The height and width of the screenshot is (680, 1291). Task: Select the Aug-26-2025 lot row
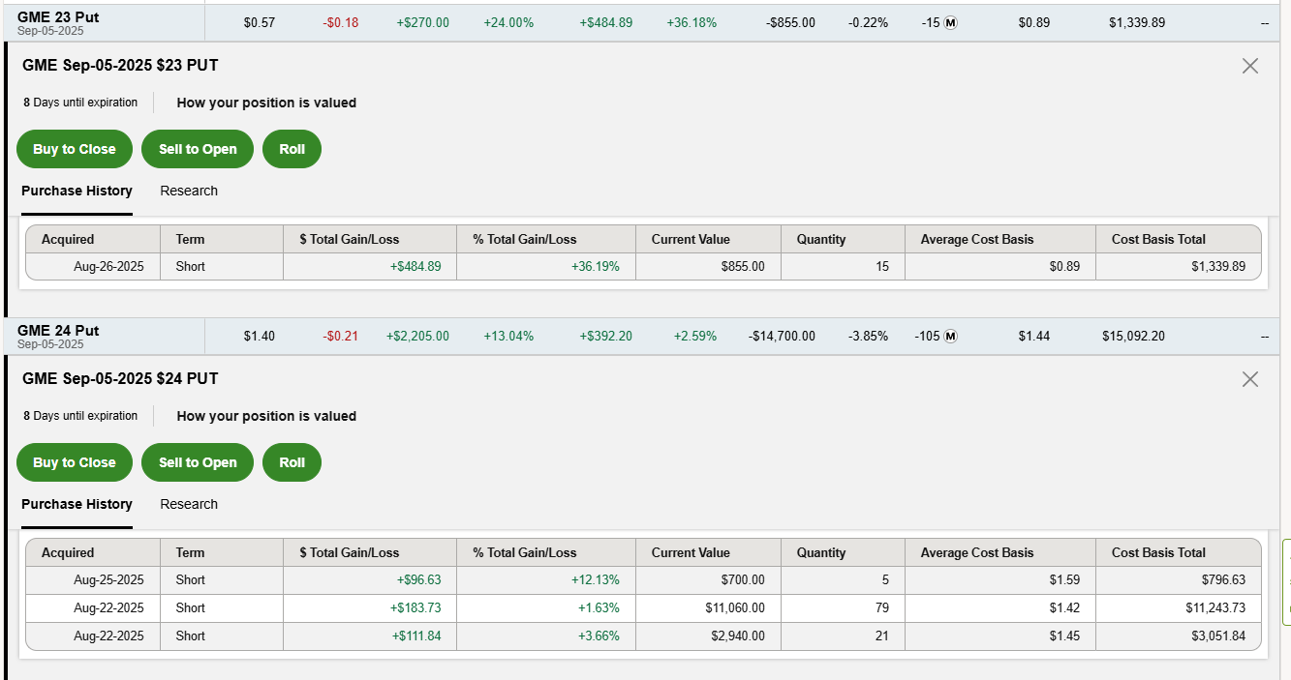coord(643,266)
